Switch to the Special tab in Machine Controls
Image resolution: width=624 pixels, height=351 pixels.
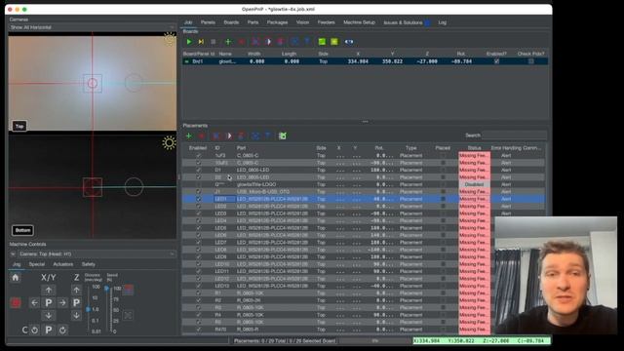(37, 264)
